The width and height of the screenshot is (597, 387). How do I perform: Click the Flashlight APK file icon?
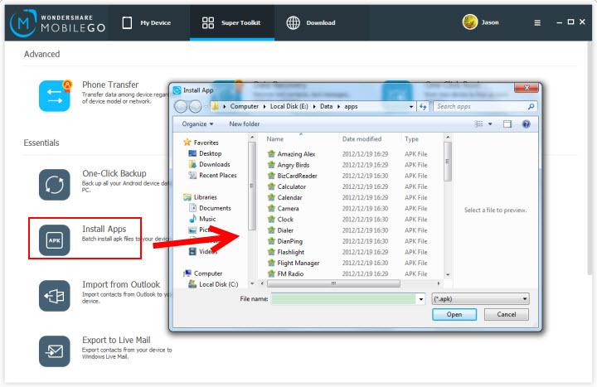coord(271,252)
